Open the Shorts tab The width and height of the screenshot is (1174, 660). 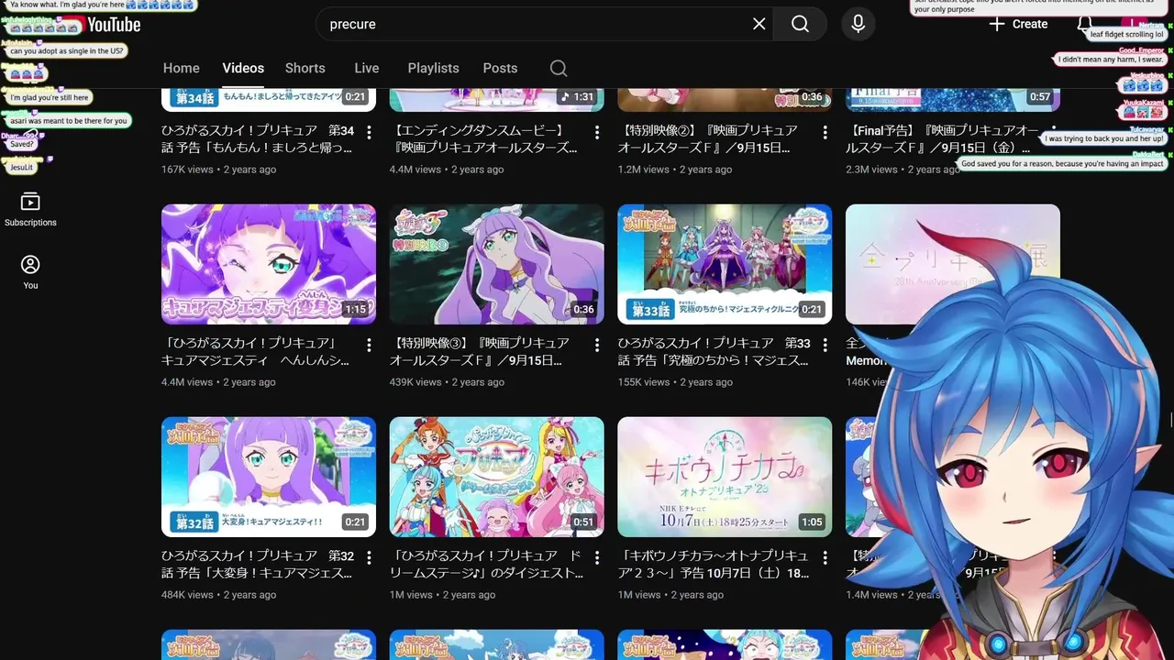coord(305,68)
